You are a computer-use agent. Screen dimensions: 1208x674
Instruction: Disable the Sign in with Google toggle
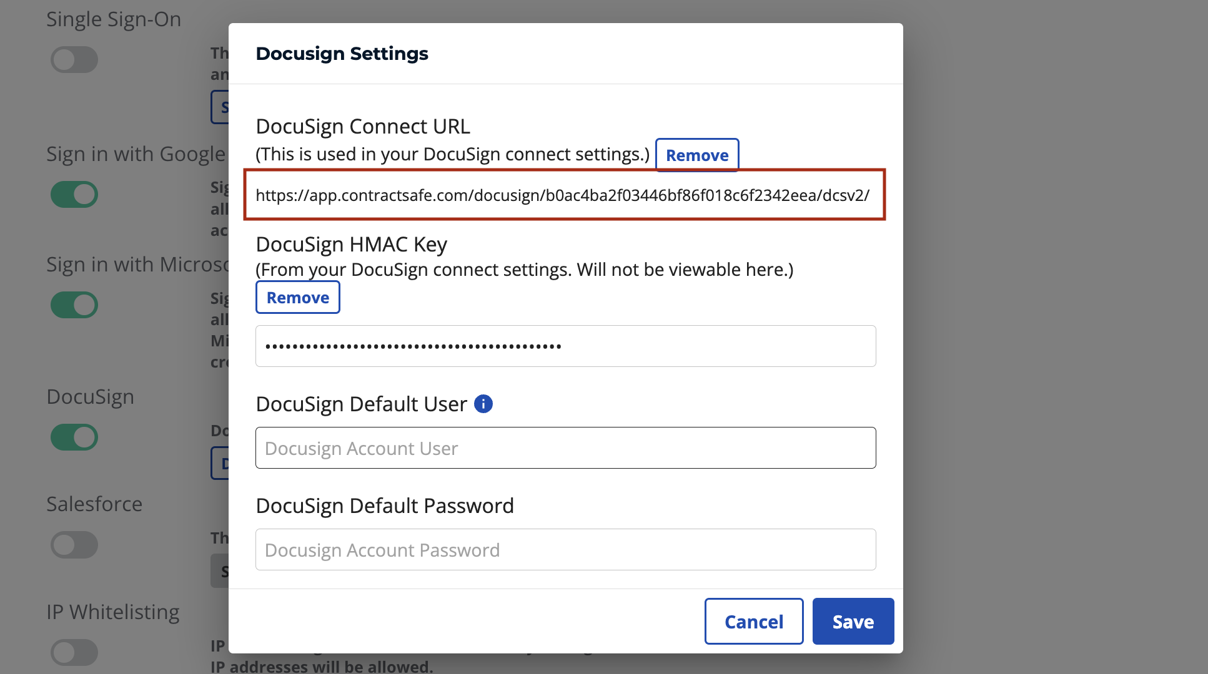tap(74, 194)
